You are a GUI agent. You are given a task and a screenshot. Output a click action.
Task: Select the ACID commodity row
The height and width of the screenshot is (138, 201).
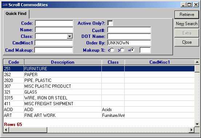click(99, 110)
